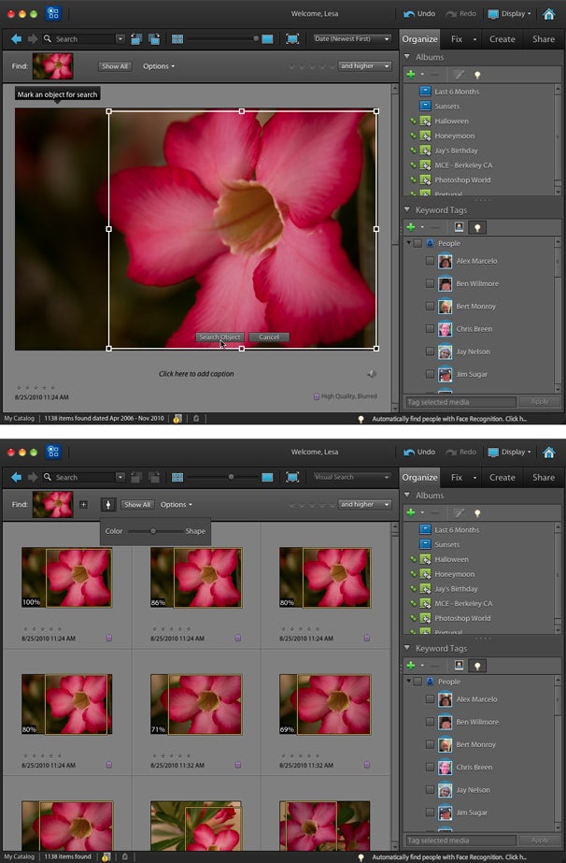The height and width of the screenshot is (863, 566).
Task: Click plus icon beside Find thumbnail in results window
Action: coord(84,504)
